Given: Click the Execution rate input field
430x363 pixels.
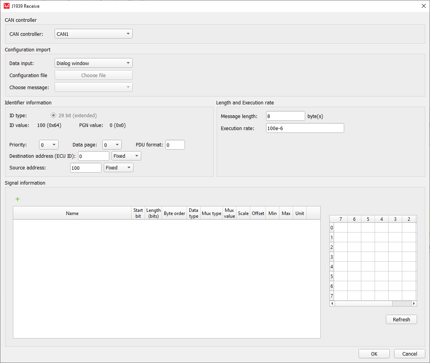Looking at the screenshot, I should click(x=305, y=128).
